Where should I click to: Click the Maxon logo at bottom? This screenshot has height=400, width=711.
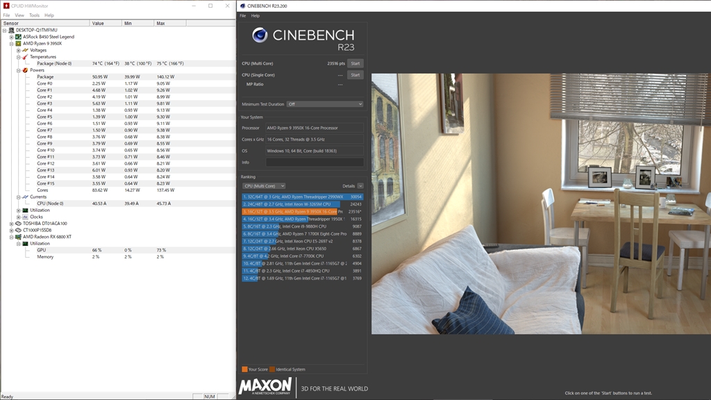[x=265, y=385]
